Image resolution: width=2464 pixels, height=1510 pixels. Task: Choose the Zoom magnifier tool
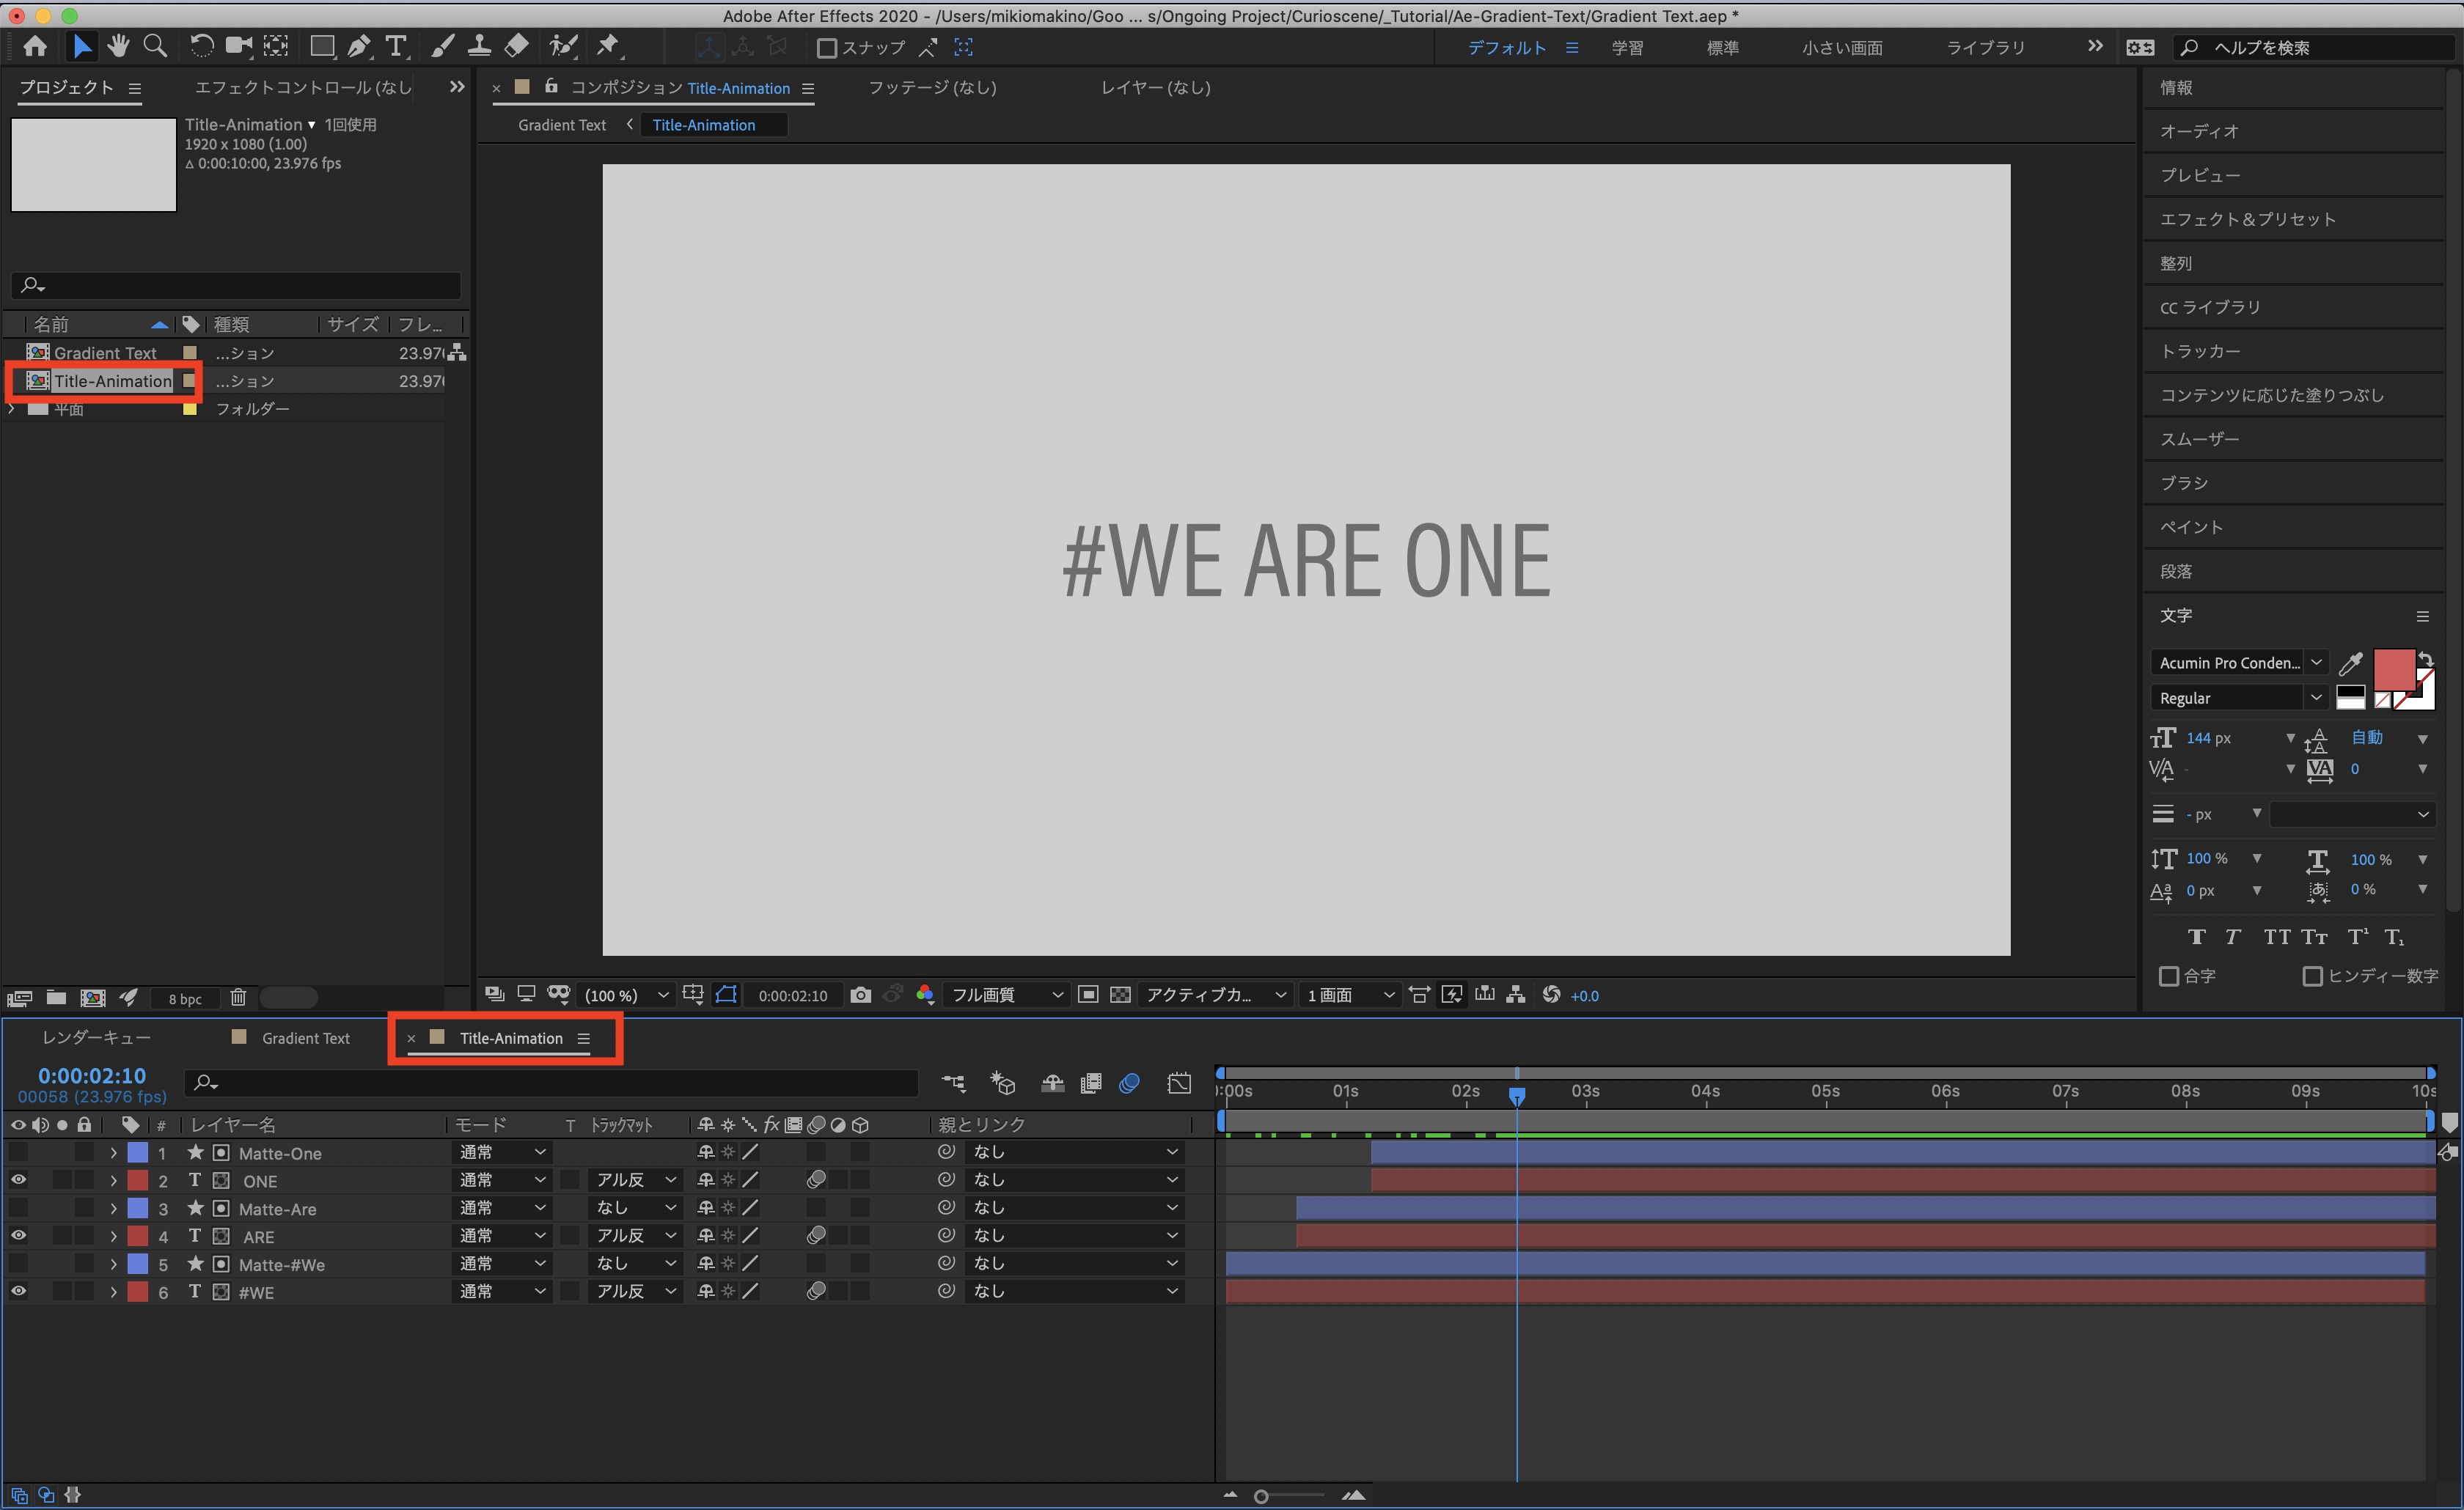(x=155, y=46)
